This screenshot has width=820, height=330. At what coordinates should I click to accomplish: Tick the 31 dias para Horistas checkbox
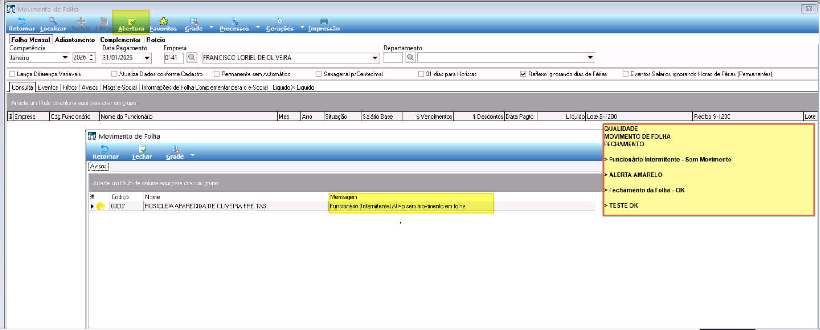421,74
